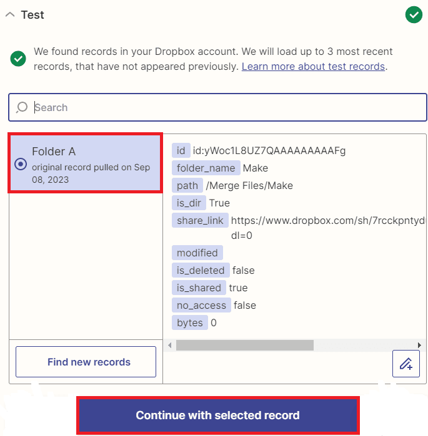The image size is (428, 436).
Task: Click the horizontal scrollbar thumb
Action: (x=244, y=345)
